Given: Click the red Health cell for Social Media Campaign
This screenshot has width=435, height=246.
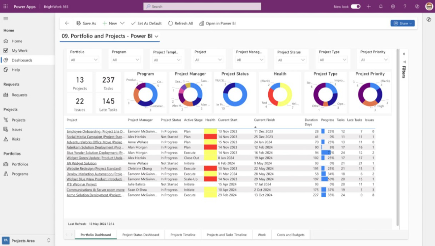Looking at the screenshot, I should tap(210, 137).
